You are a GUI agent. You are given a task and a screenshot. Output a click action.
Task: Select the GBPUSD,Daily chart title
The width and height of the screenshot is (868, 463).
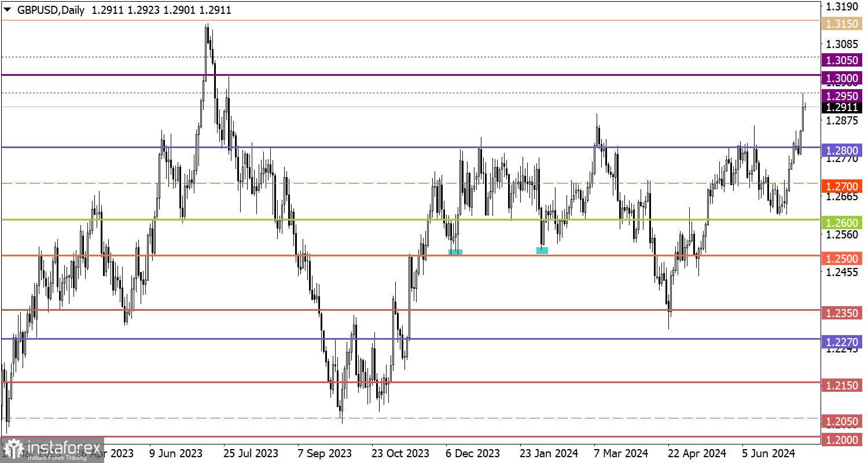point(51,10)
